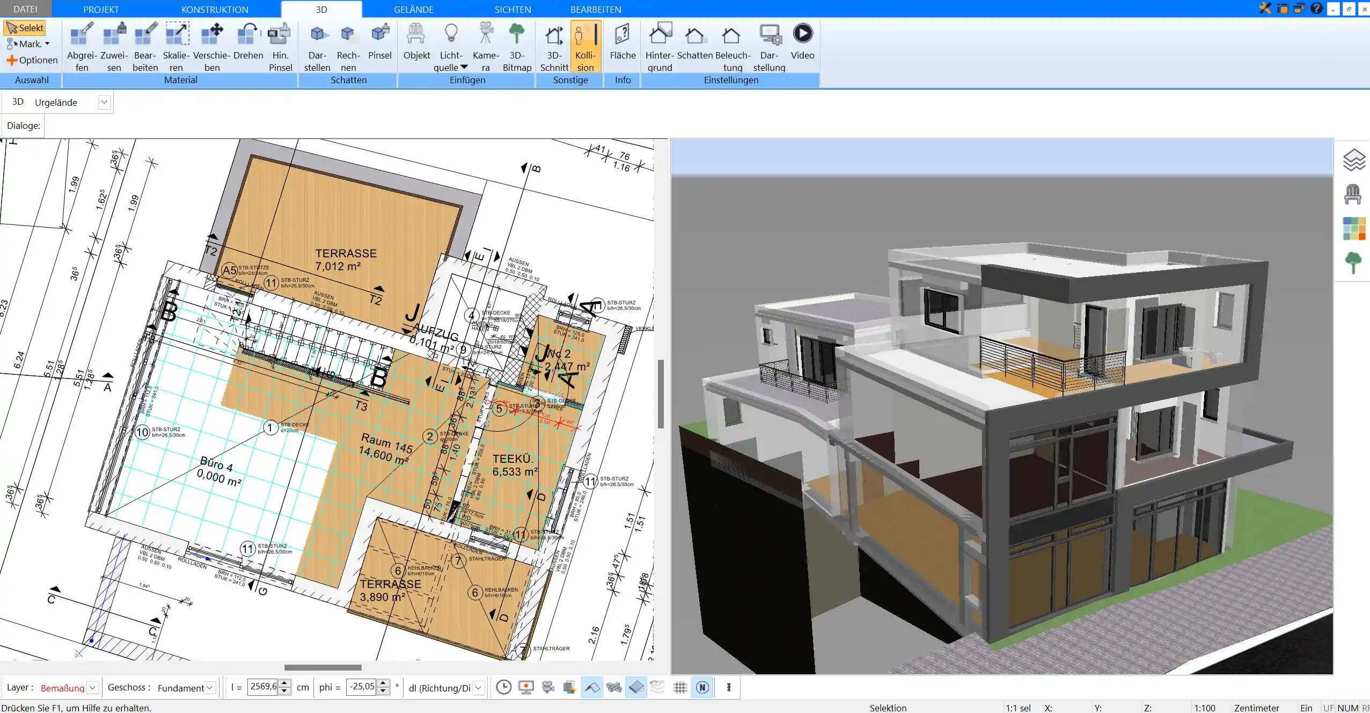This screenshot has height=713, width=1370.
Task: Click the Optionen button
Action: click(x=32, y=60)
